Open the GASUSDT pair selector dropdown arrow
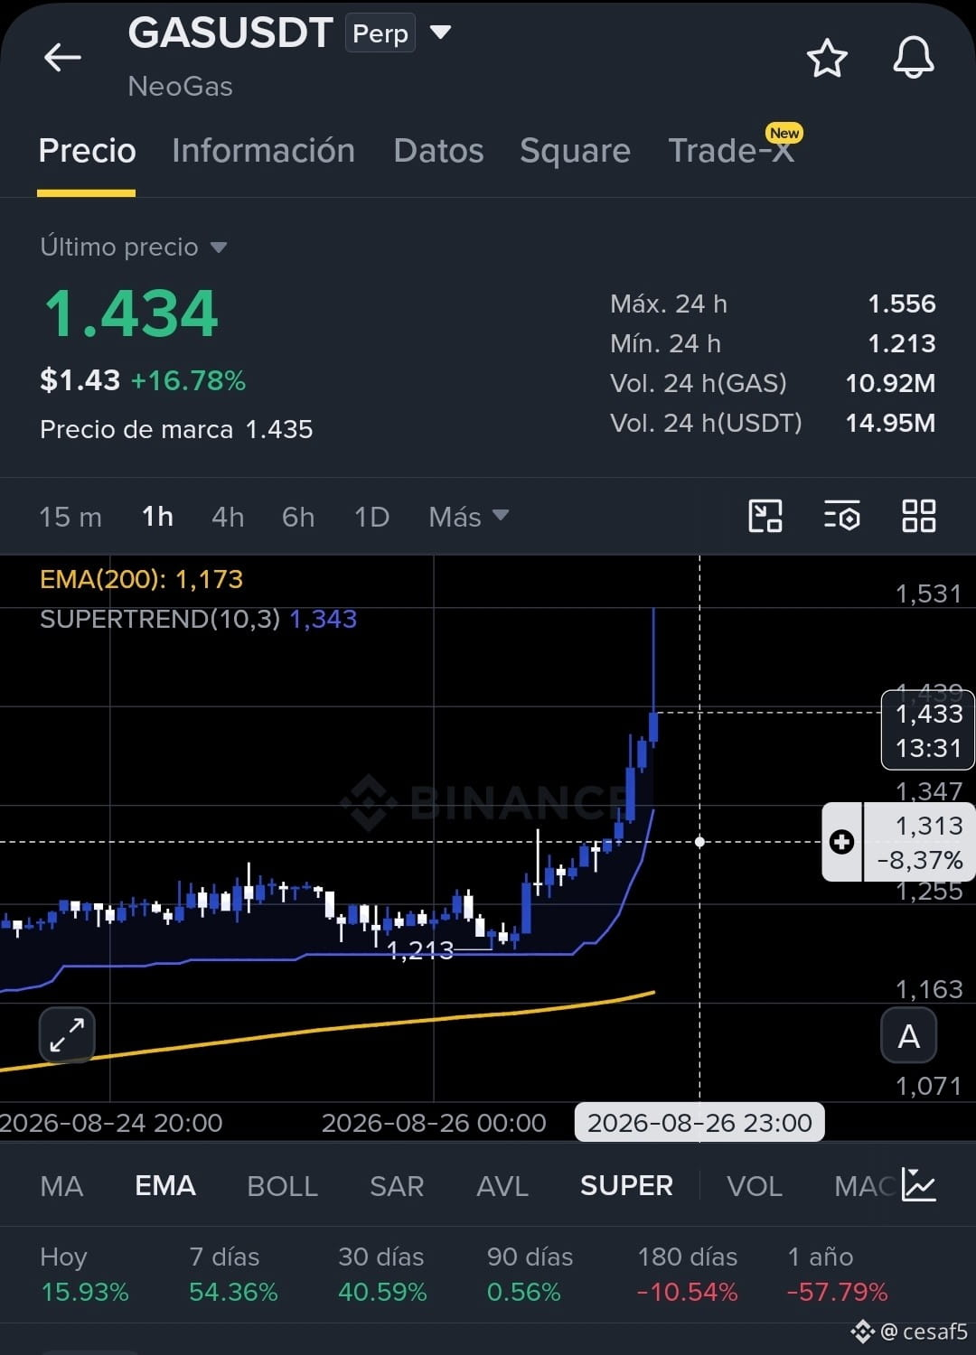The height and width of the screenshot is (1355, 976). point(440,33)
